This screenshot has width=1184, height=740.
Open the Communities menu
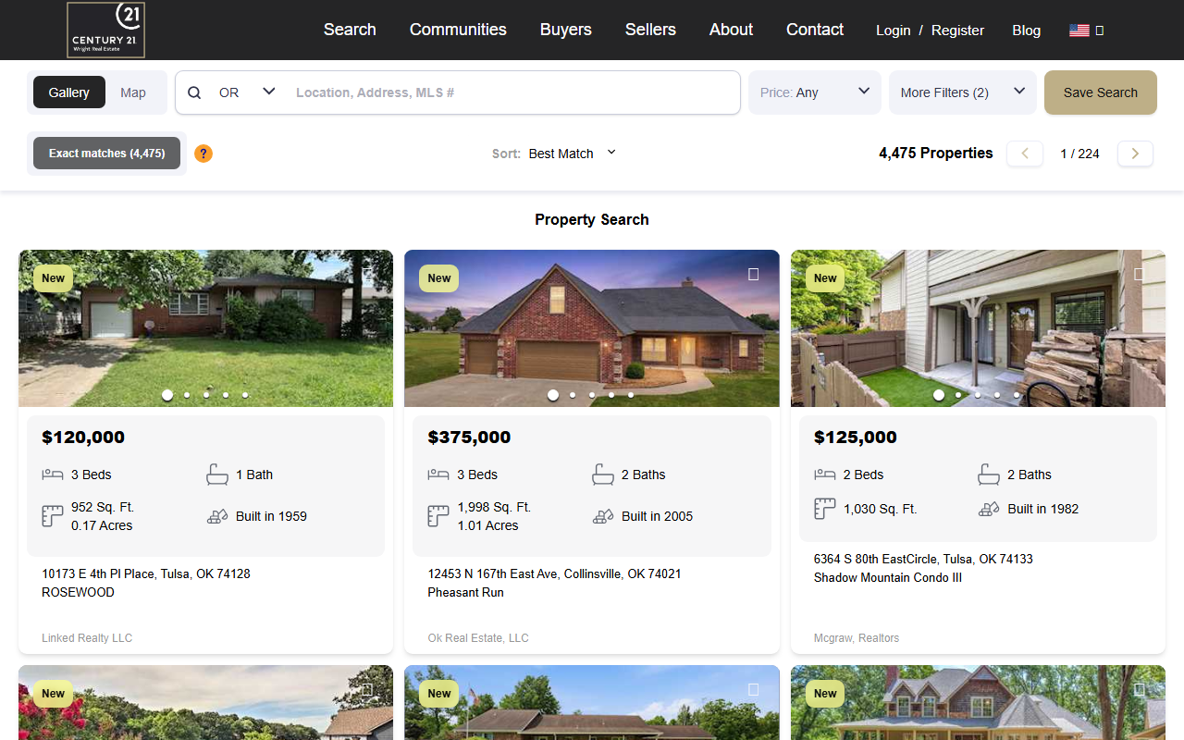[x=458, y=30]
